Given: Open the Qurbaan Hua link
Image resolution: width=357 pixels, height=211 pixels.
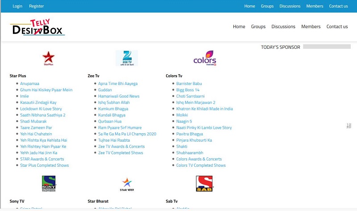Looking at the screenshot, I should 110,121.
